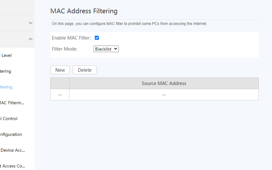Click the MAC Address Filtering page title

click(x=84, y=11)
